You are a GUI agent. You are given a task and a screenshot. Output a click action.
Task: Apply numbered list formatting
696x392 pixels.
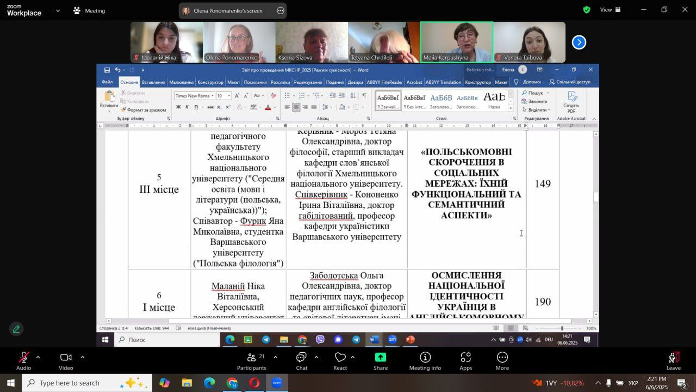coord(302,96)
